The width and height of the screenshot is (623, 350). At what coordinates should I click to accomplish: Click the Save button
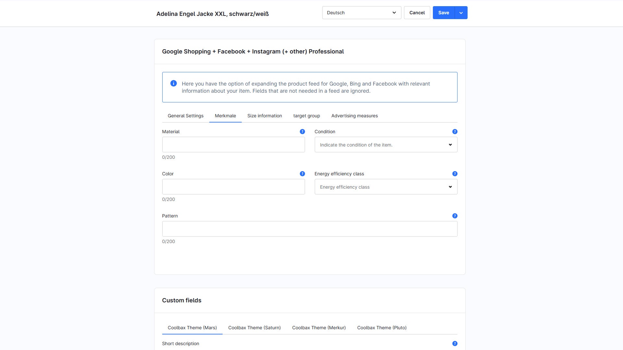point(444,13)
